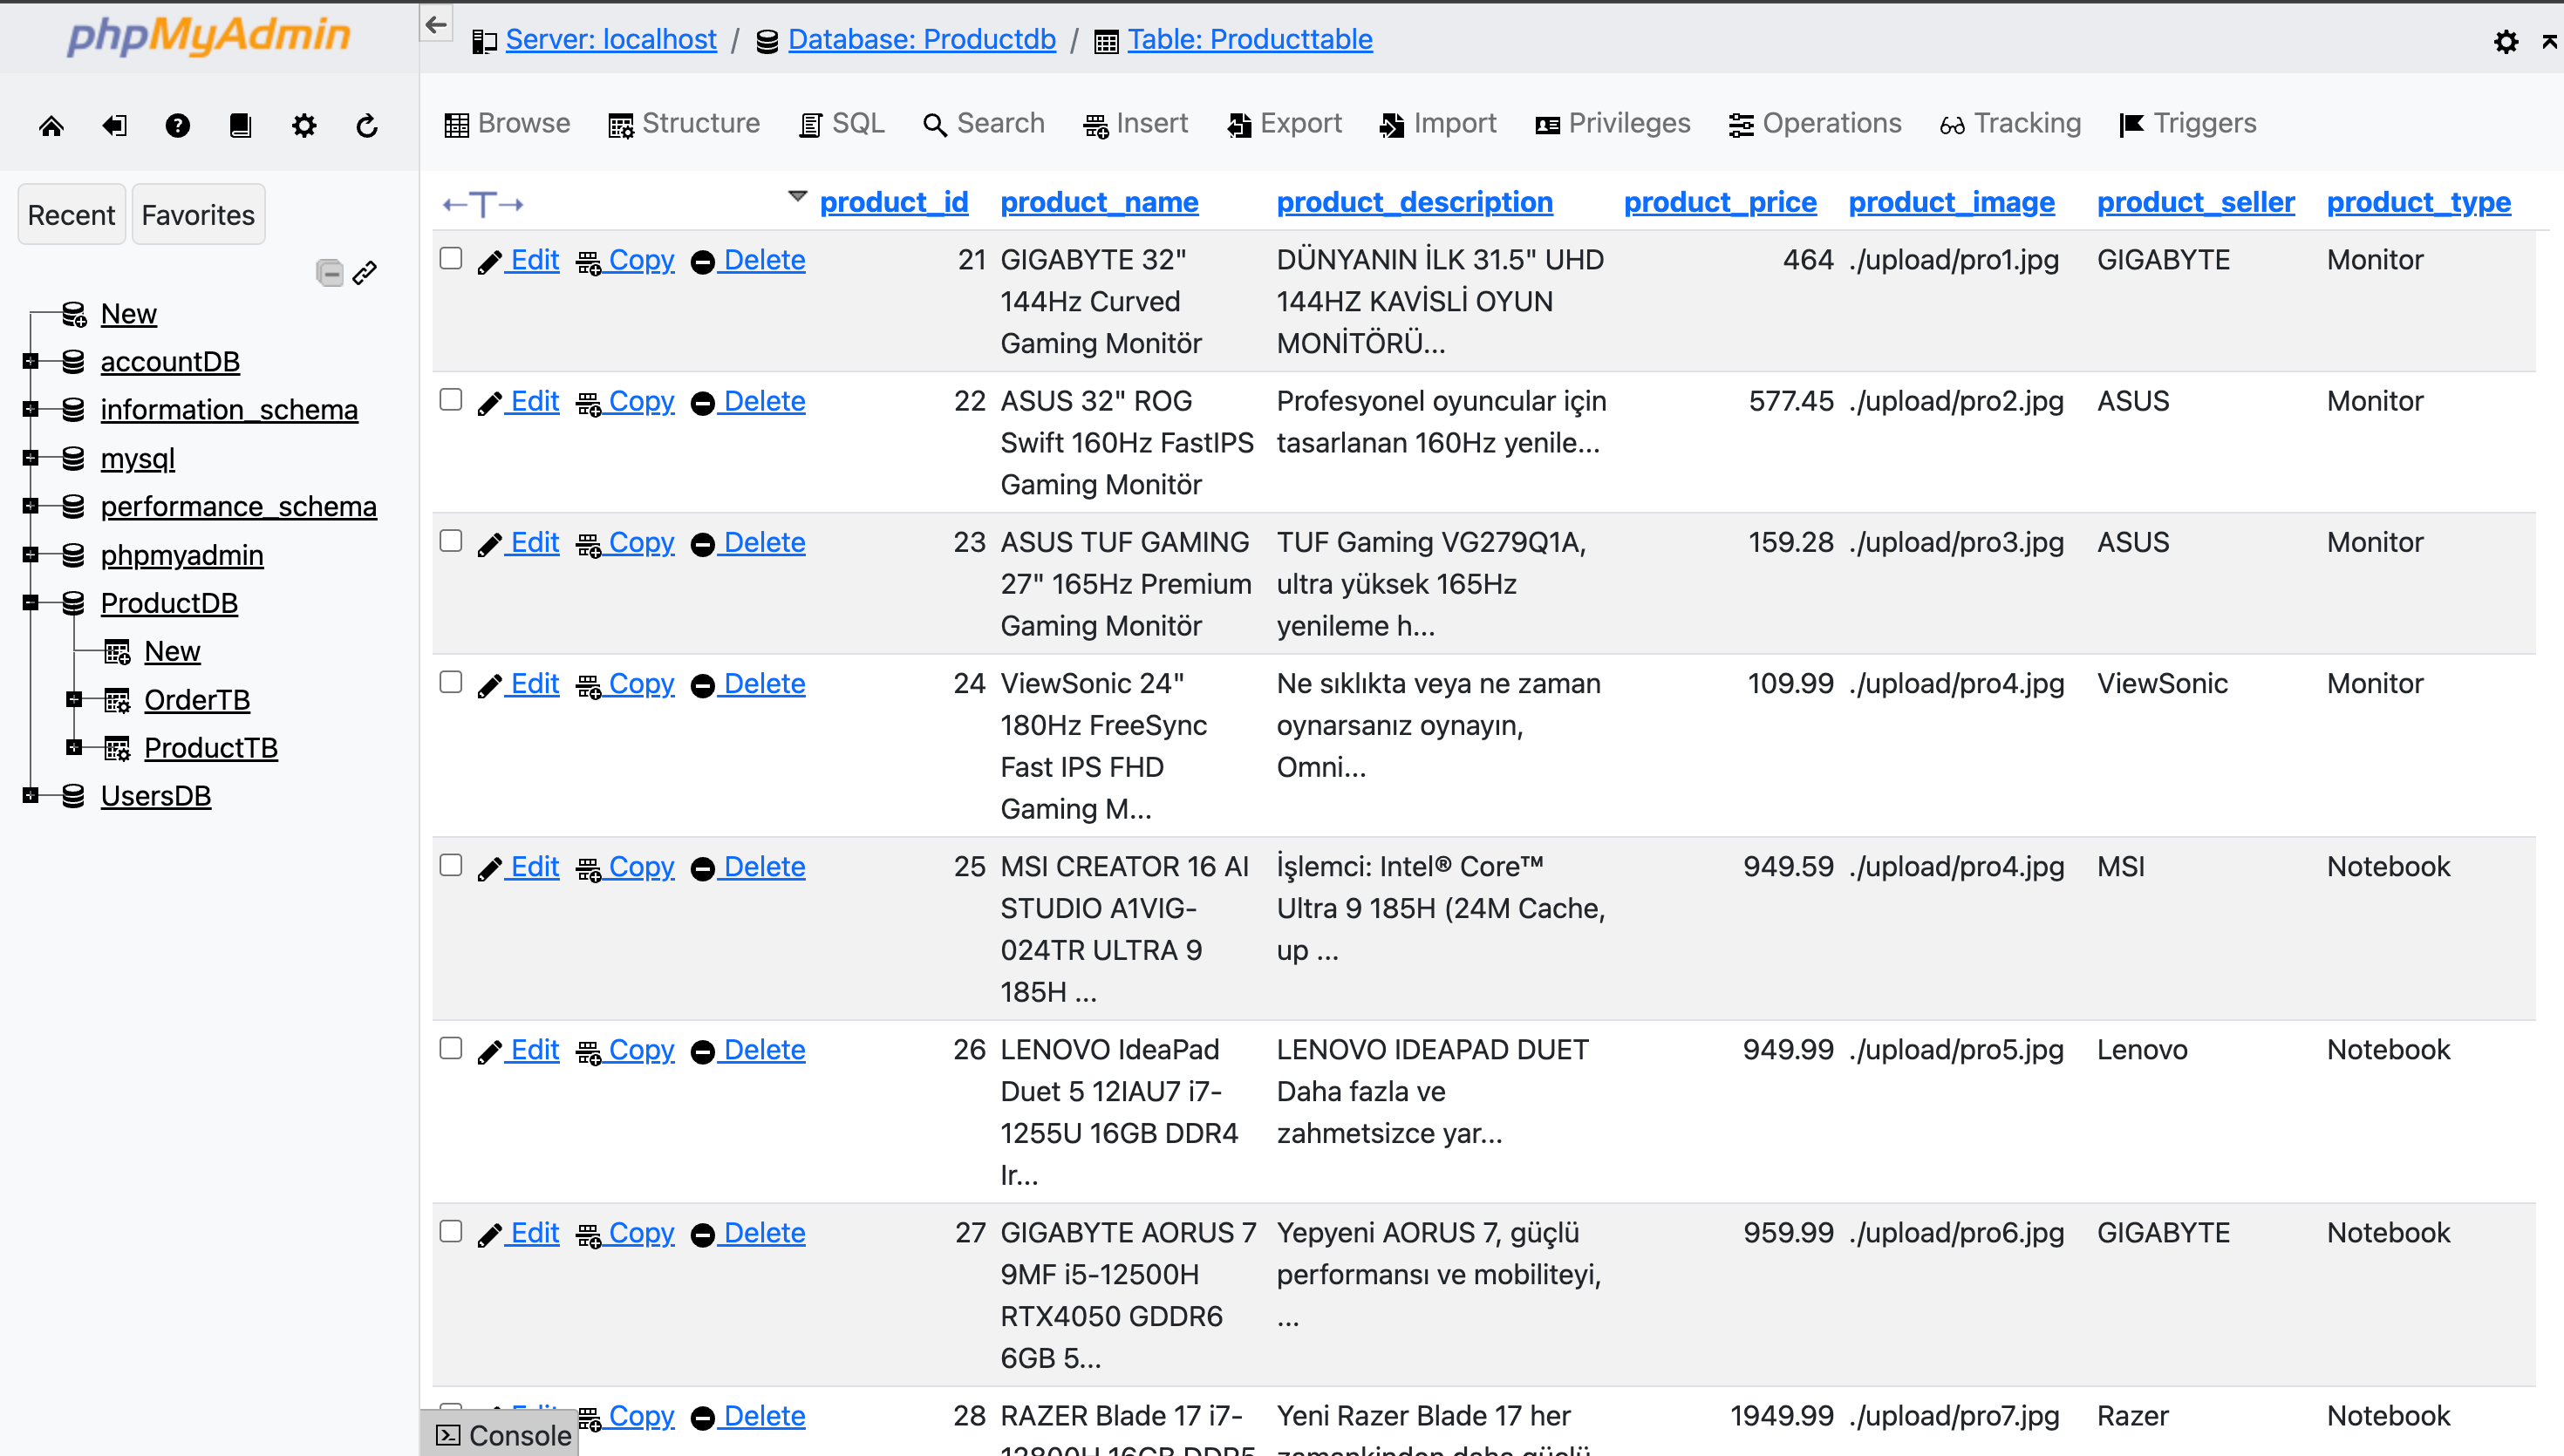Check the checkbox for product 24
The width and height of the screenshot is (2564, 1456).
coord(451,681)
